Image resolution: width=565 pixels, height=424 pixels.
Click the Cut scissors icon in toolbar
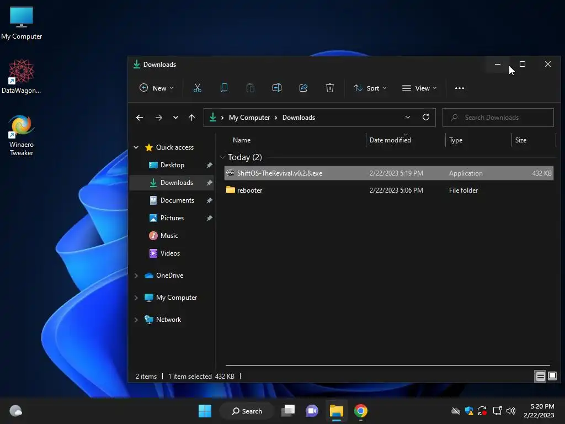pos(198,88)
